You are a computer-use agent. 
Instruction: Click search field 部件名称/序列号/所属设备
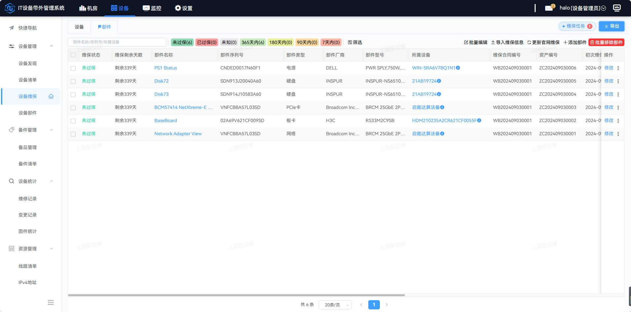click(117, 42)
